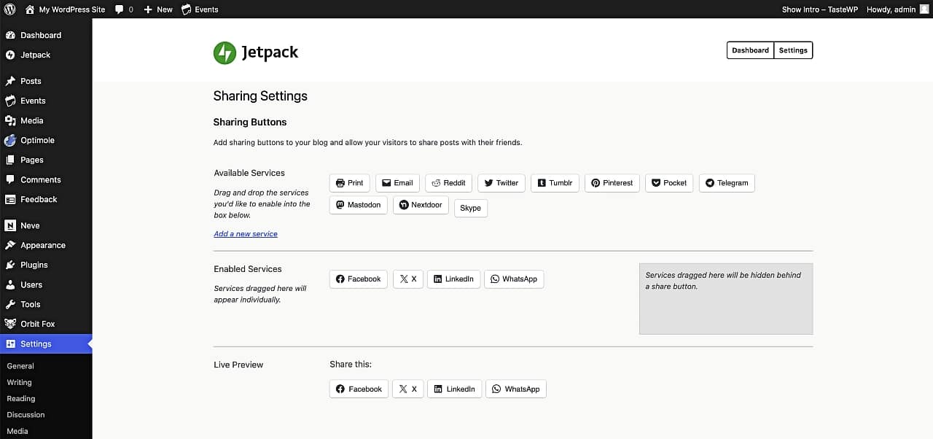This screenshot has width=933, height=439.
Task: Click Facebook share button in Live Preview
Action: [359, 389]
